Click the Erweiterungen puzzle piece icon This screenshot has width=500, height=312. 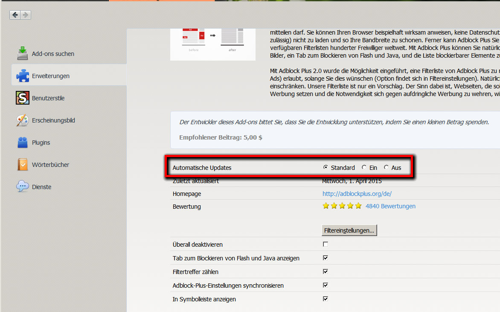(x=23, y=76)
